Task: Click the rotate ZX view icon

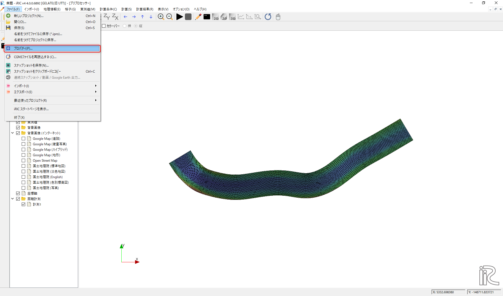Action: point(115,17)
